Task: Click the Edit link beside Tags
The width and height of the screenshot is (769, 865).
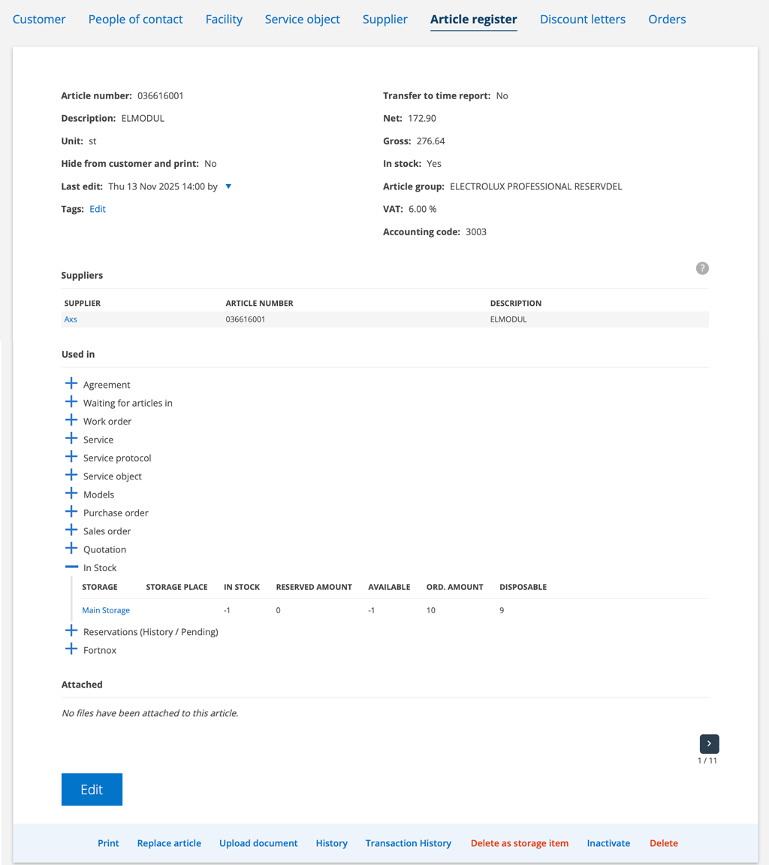Action: (x=98, y=209)
